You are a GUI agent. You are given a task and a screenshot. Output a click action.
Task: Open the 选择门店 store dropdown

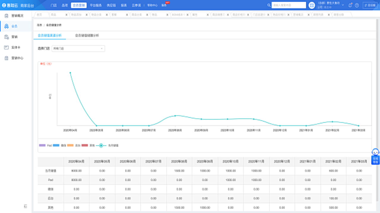[x=78, y=48]
